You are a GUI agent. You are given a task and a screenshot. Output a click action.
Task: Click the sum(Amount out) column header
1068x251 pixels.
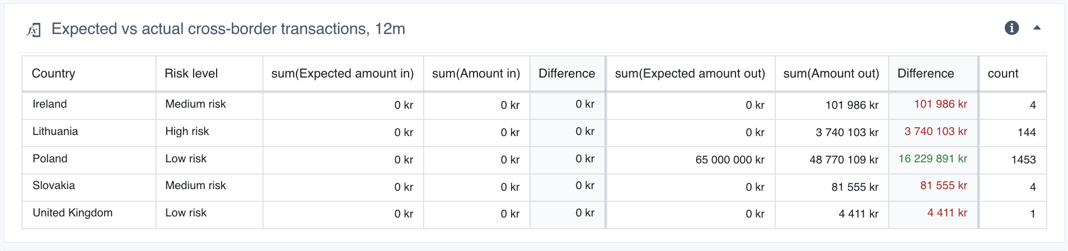click(x=831, y=74)
